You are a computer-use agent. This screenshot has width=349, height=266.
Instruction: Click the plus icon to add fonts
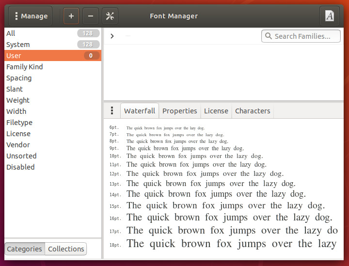point(71,16)
